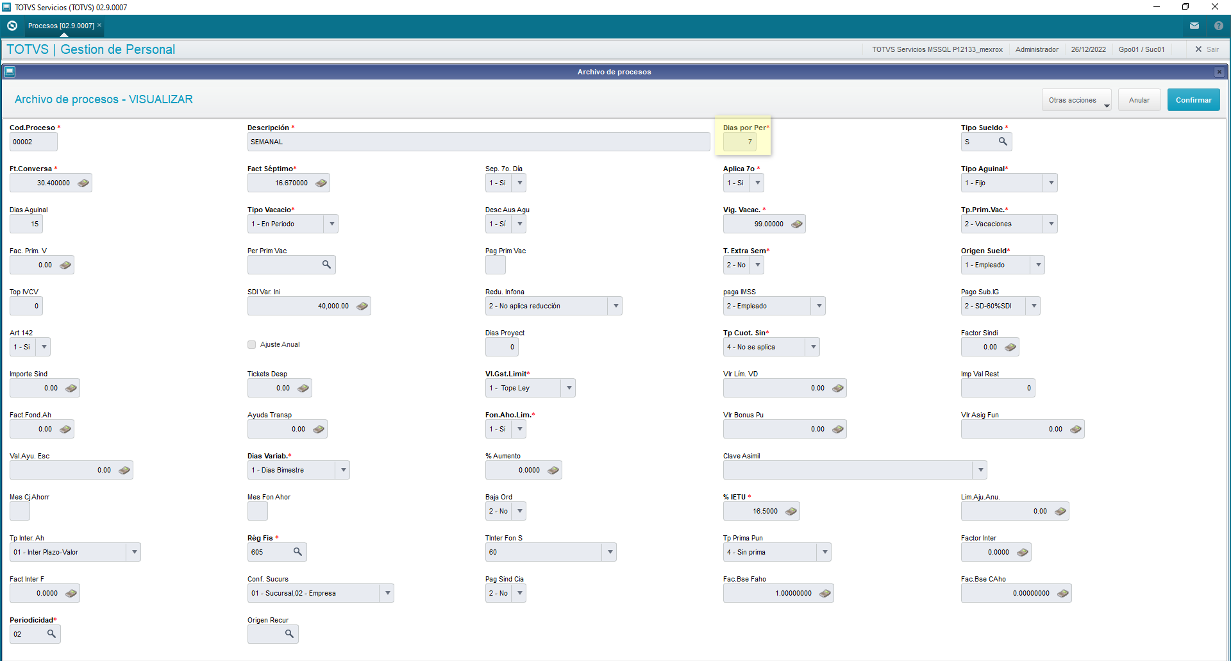Viewport: 1231px width, 661px height.
Task: Open calculator icon for Vlr Lím. VD
Action: click(x=838, y=389)
